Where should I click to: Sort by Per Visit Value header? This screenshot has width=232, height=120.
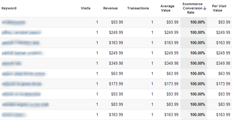tap(219, 8)
